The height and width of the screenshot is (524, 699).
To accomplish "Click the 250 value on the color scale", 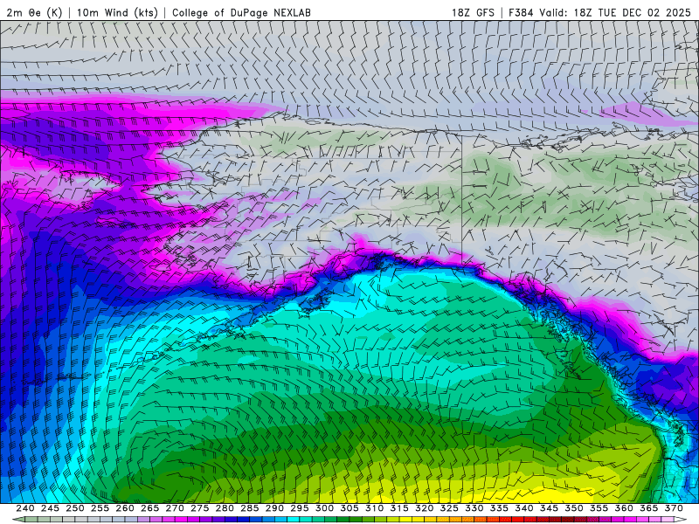I will pyautogui.click(x=75, y=508).
